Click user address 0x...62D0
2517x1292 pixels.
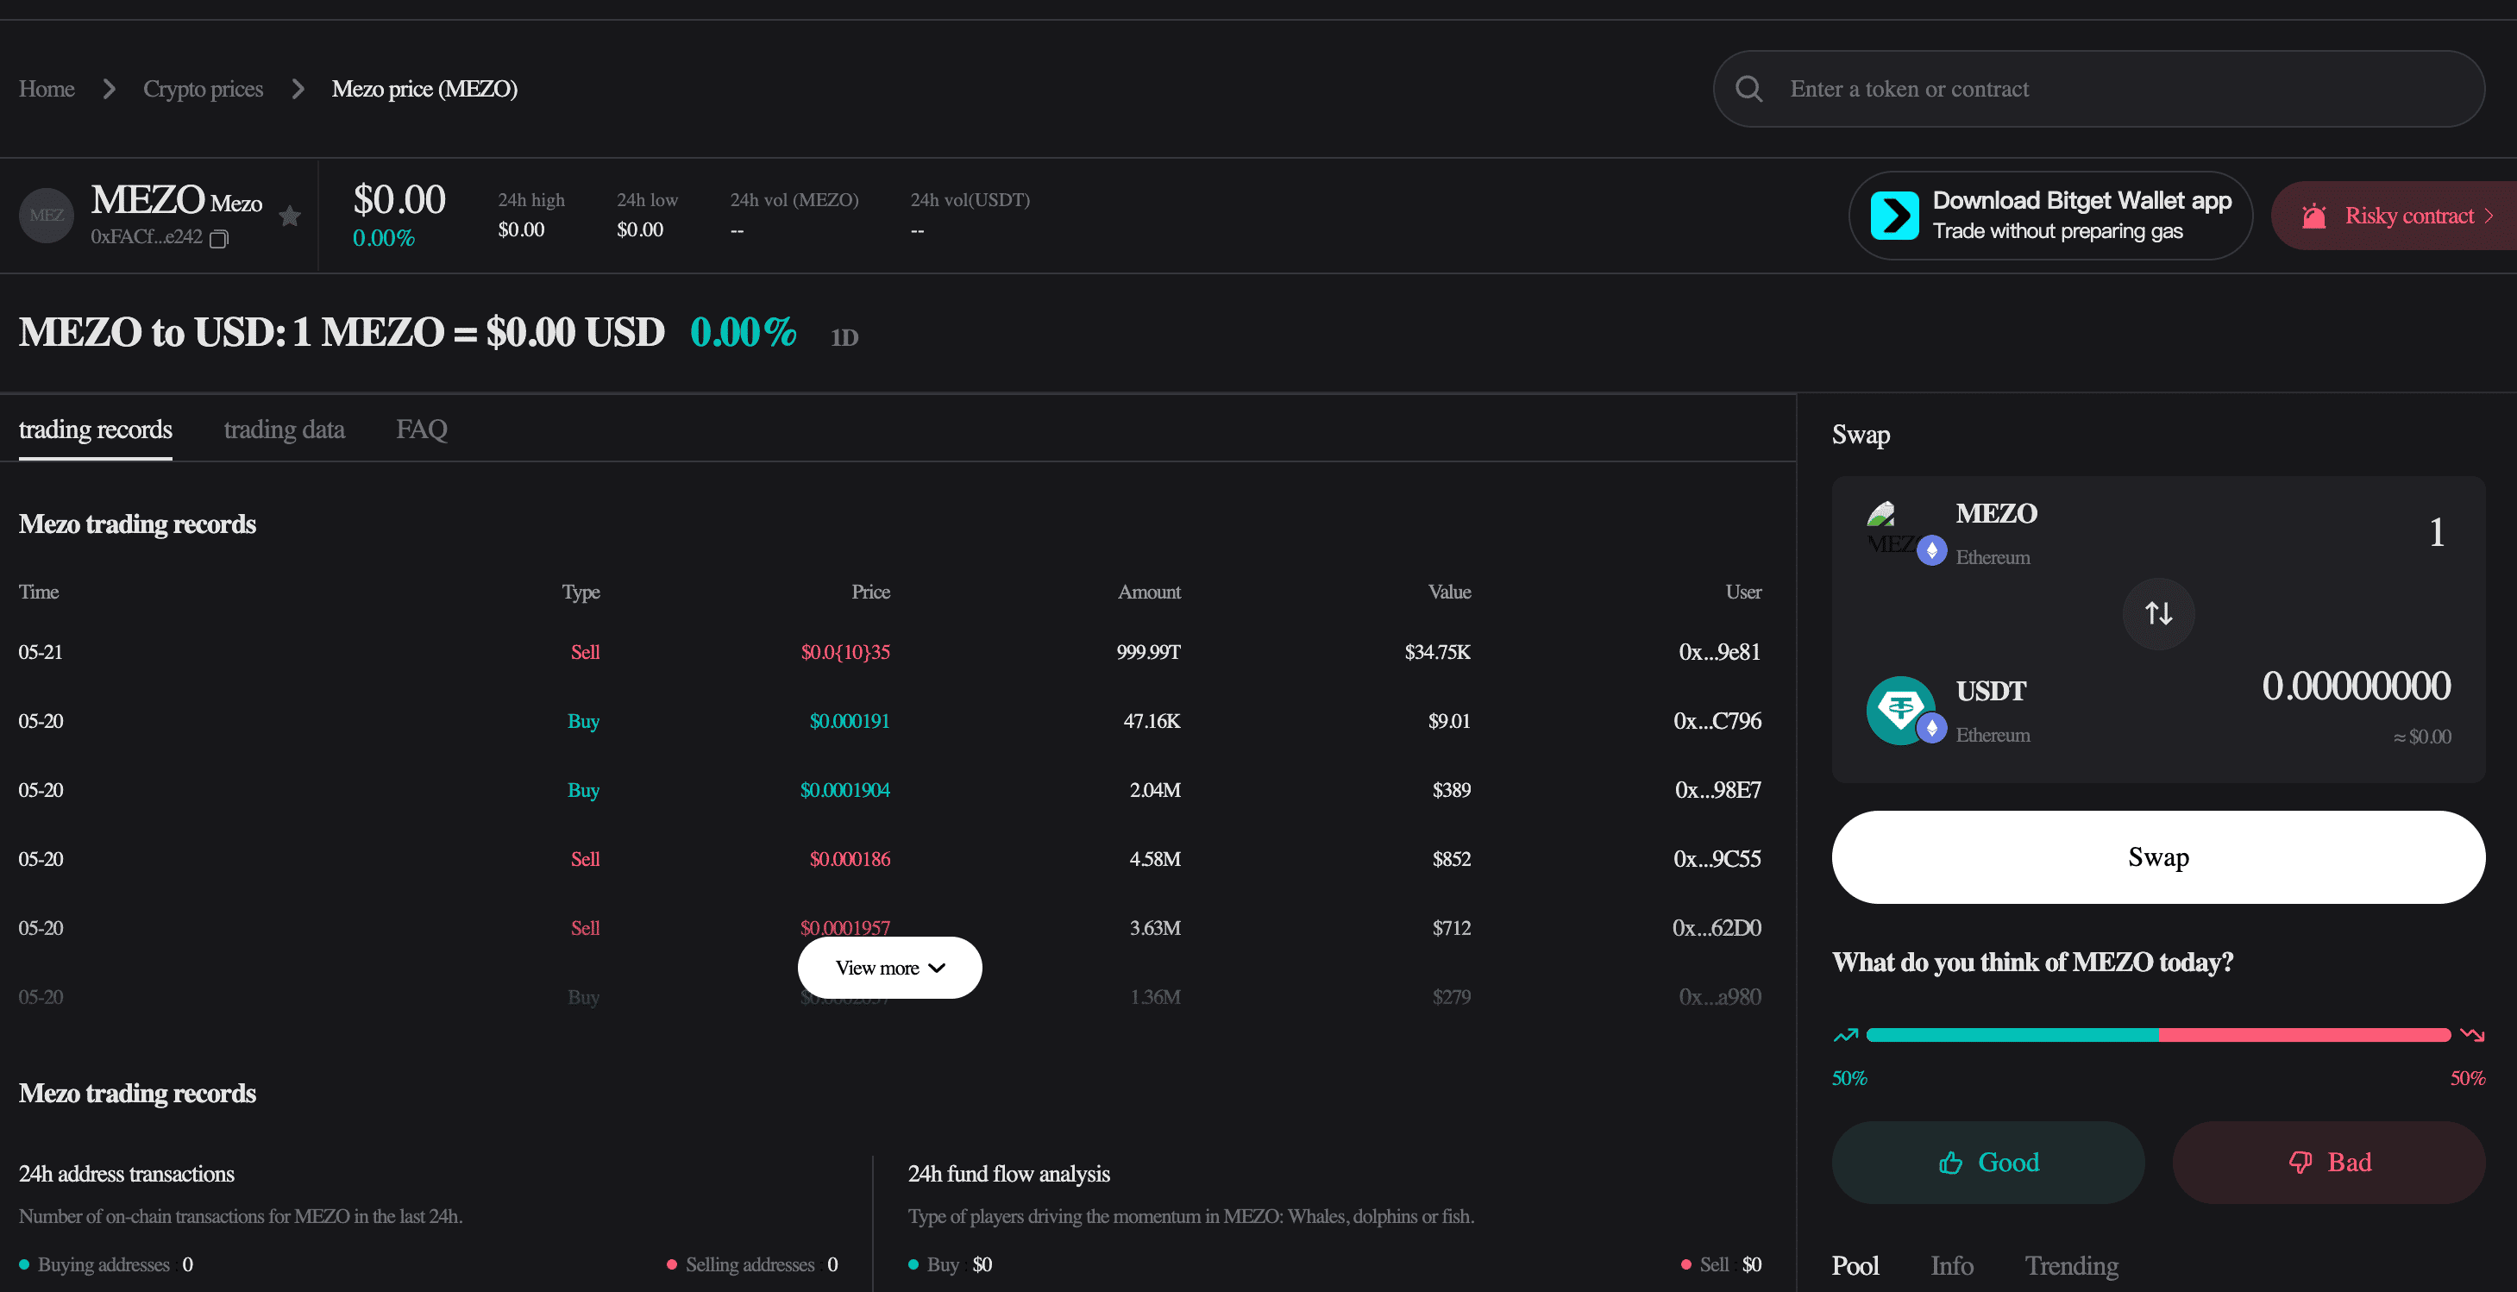(1717, 928)
